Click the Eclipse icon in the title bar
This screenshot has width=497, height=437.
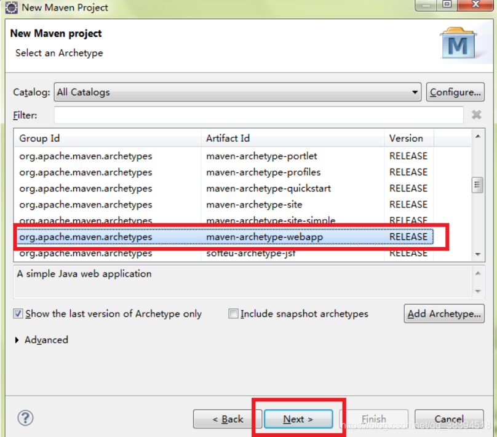pos(12,7)
